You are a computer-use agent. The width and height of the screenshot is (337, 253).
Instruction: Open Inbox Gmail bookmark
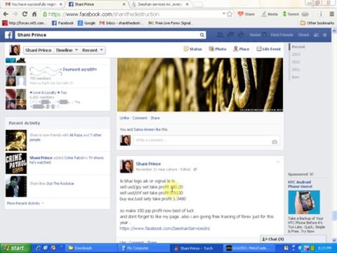(x=121, y=23)
